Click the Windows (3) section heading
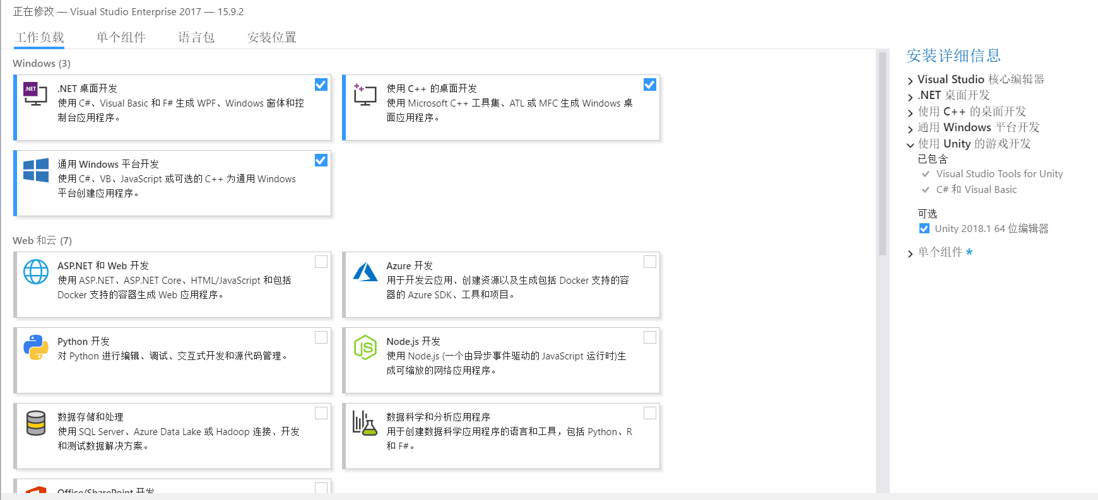 point(42,63)
